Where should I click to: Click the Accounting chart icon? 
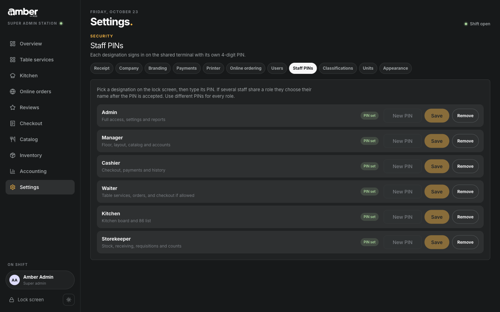click(12, 171)
